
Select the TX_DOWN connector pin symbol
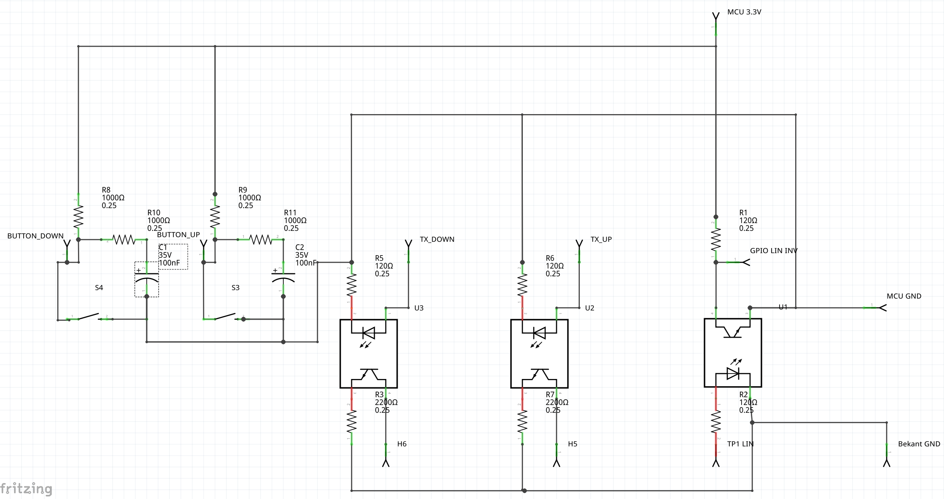[409, 251]
